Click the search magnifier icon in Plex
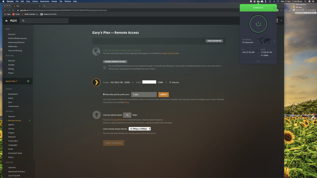 pyautogui.click(x=23, y=20)
